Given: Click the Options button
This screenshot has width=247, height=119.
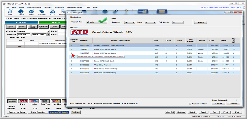Looking at the screenshot, I should tap(181, 112).
